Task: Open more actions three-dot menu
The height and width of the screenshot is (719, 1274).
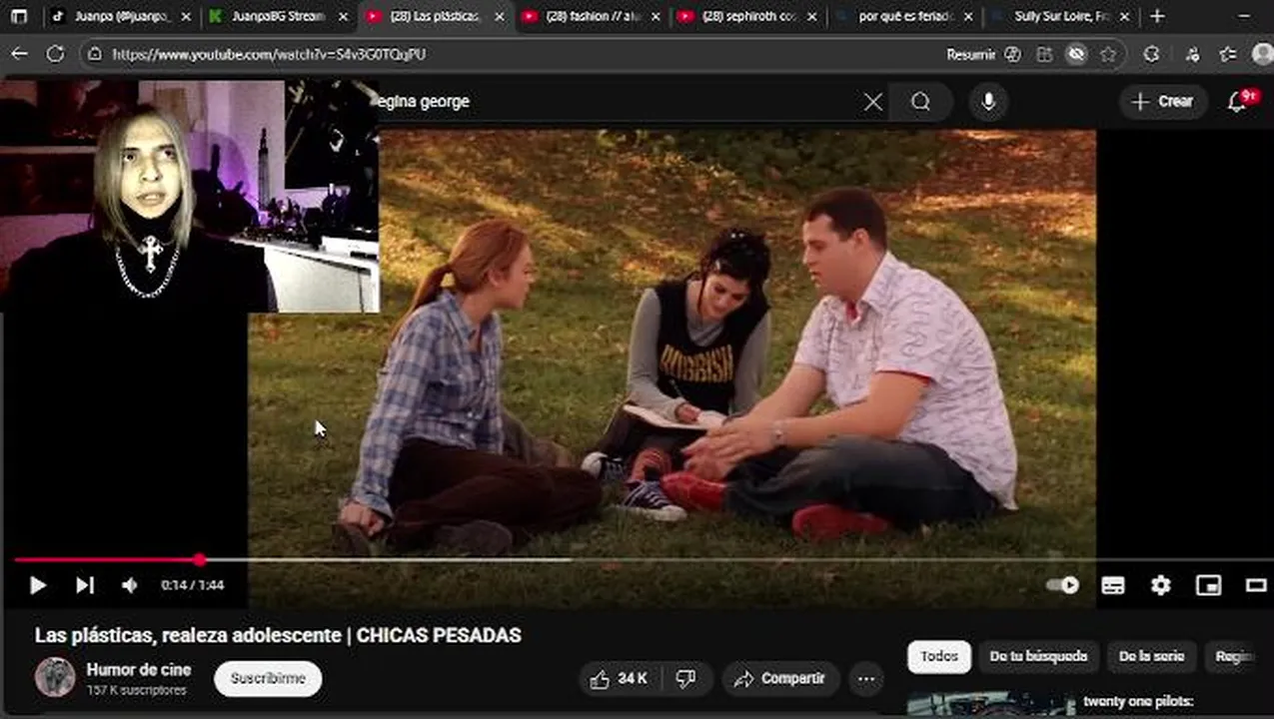Action: [866, 679]
